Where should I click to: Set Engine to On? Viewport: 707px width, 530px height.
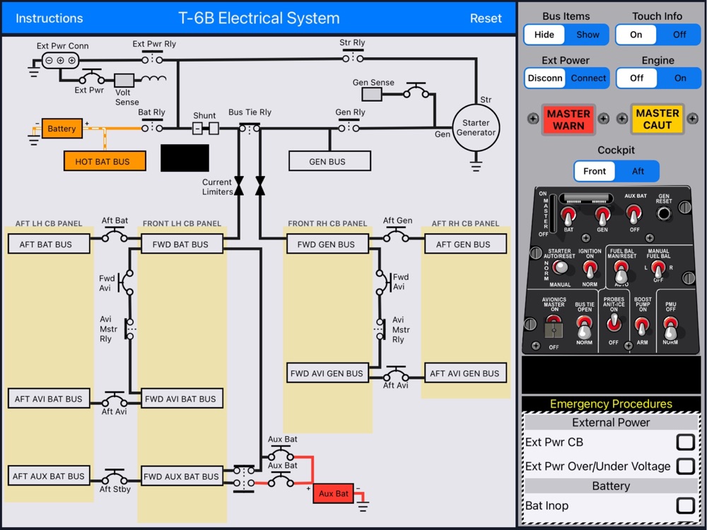coord(680,78)
